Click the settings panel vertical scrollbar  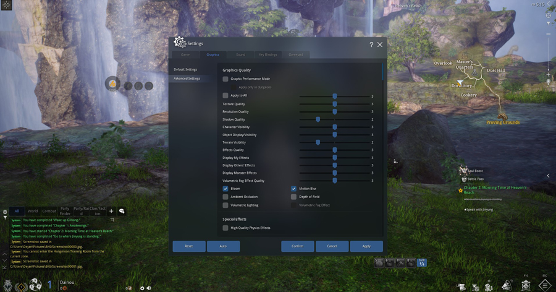pos(382,72)
